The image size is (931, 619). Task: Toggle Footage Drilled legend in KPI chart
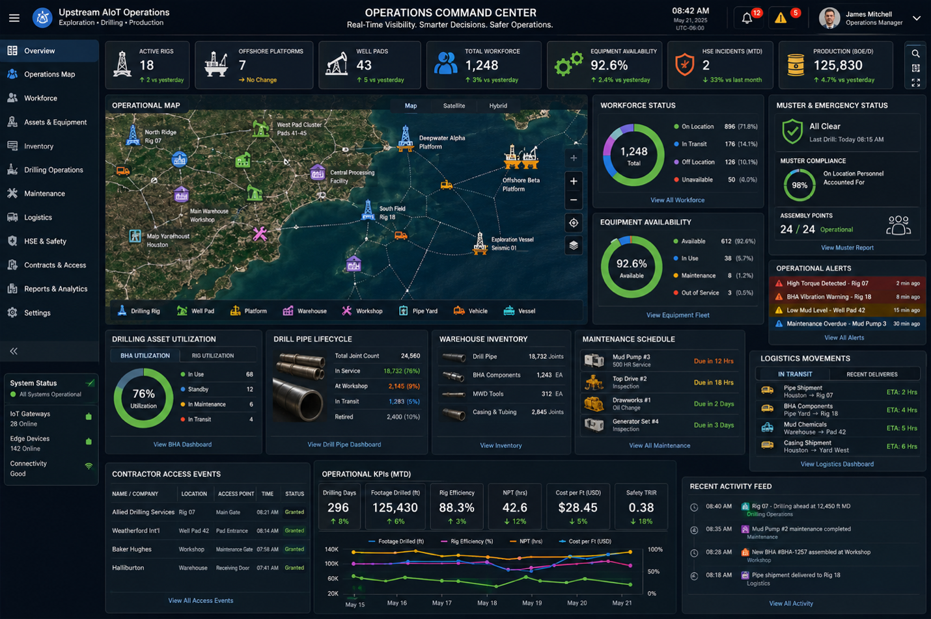(396, 542)
